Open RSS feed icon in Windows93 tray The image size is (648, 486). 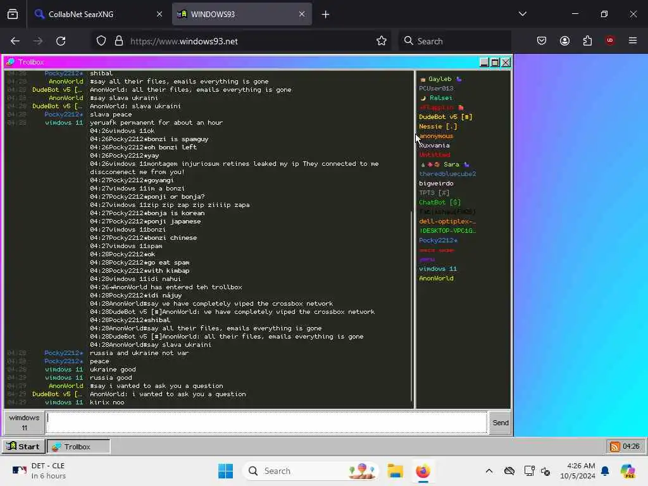(614, 446)
